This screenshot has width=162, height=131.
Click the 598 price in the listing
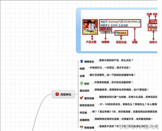point(154,22)
